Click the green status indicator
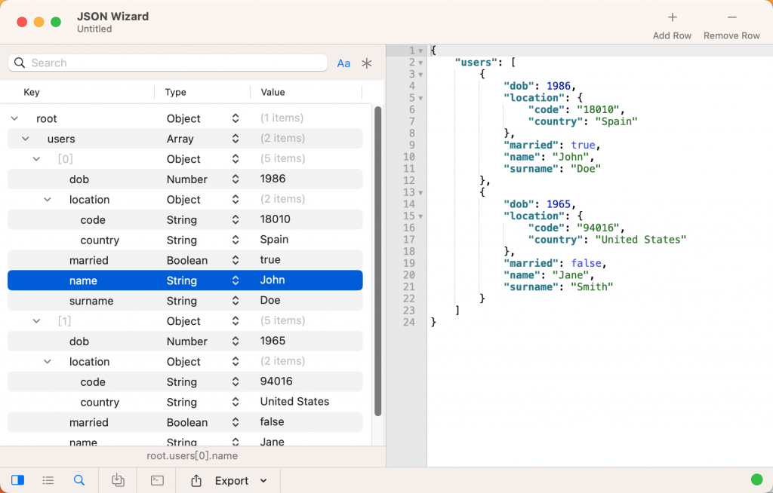The height and width of the screenshot is (493, 773). pyautogui.click(x=756, y=479)
